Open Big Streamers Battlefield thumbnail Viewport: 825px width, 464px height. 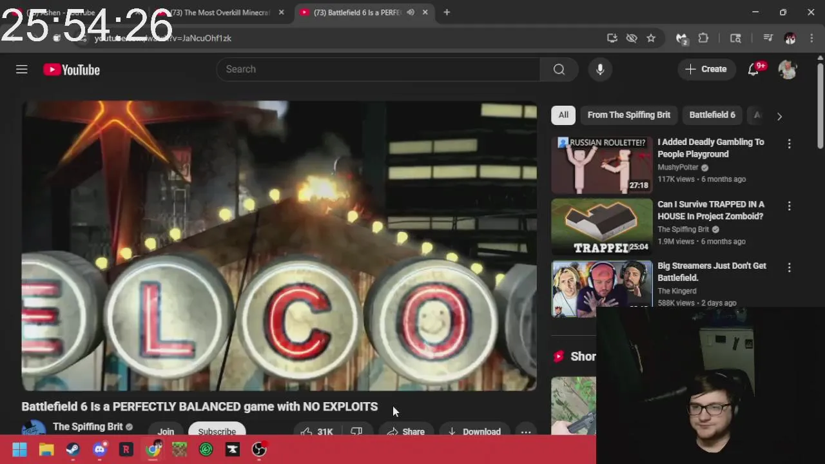(x=602, y=289)
